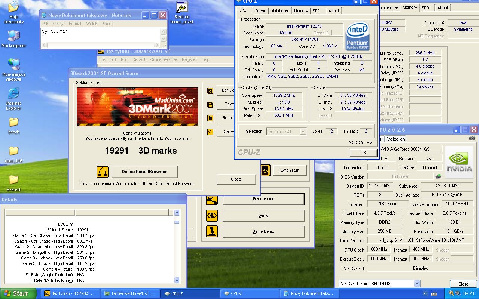
Task: Open the Processor #1 Selection dropdown
Action: coord(303,132)
